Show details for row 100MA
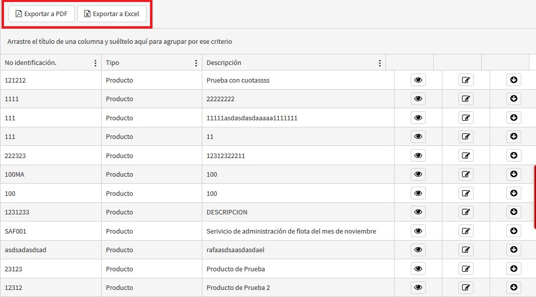 (x=418, y=175)
